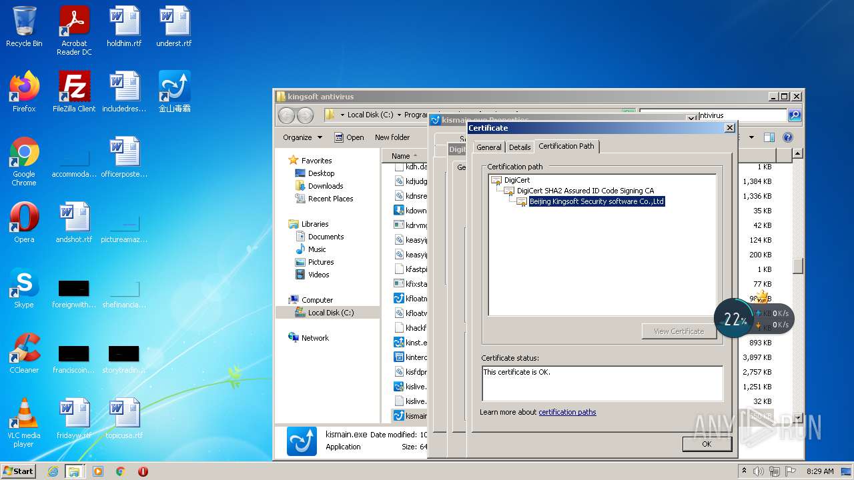
Task: Click the taskbar clock showing 8:29 AM
Action: click(x=820, y=471)
